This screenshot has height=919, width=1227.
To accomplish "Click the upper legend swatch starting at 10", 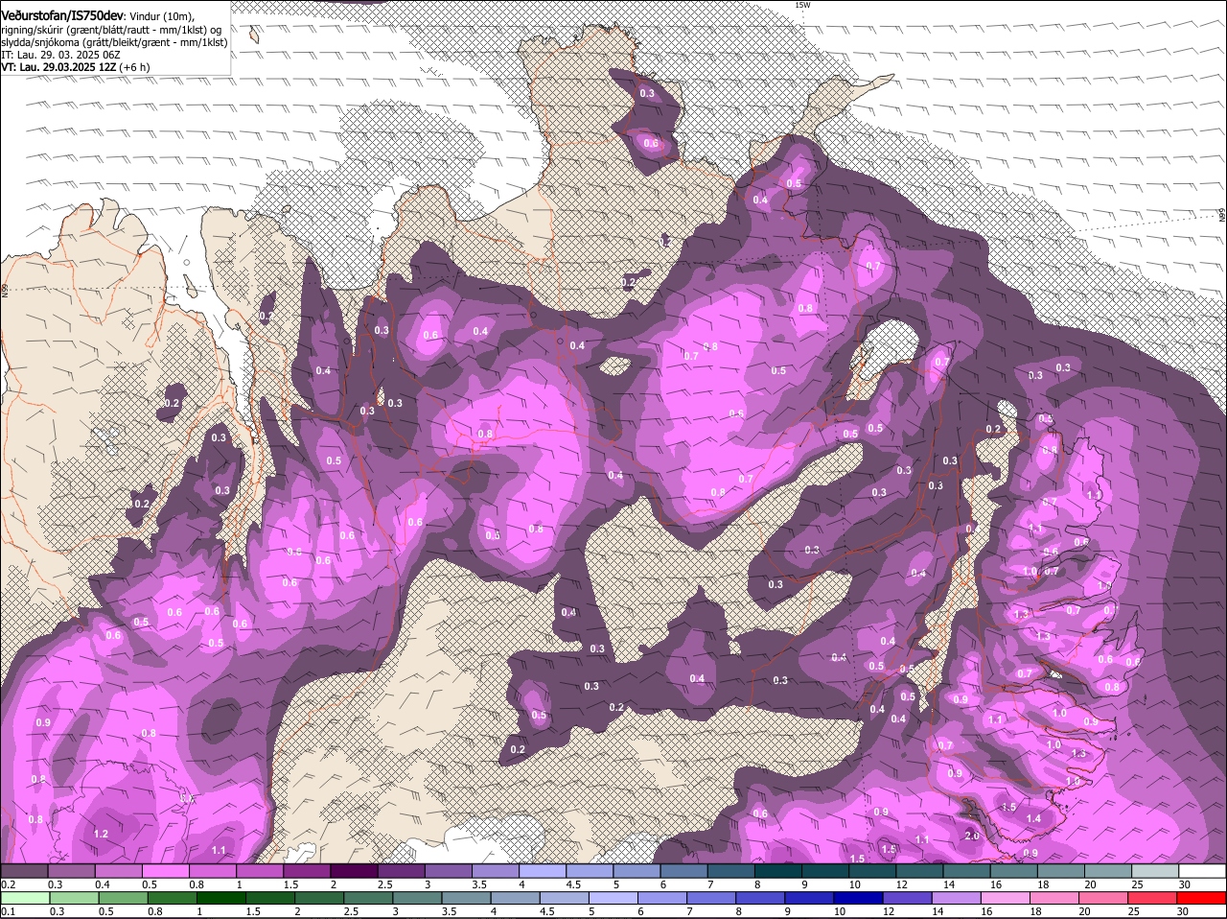I will (x=873, y=871).
